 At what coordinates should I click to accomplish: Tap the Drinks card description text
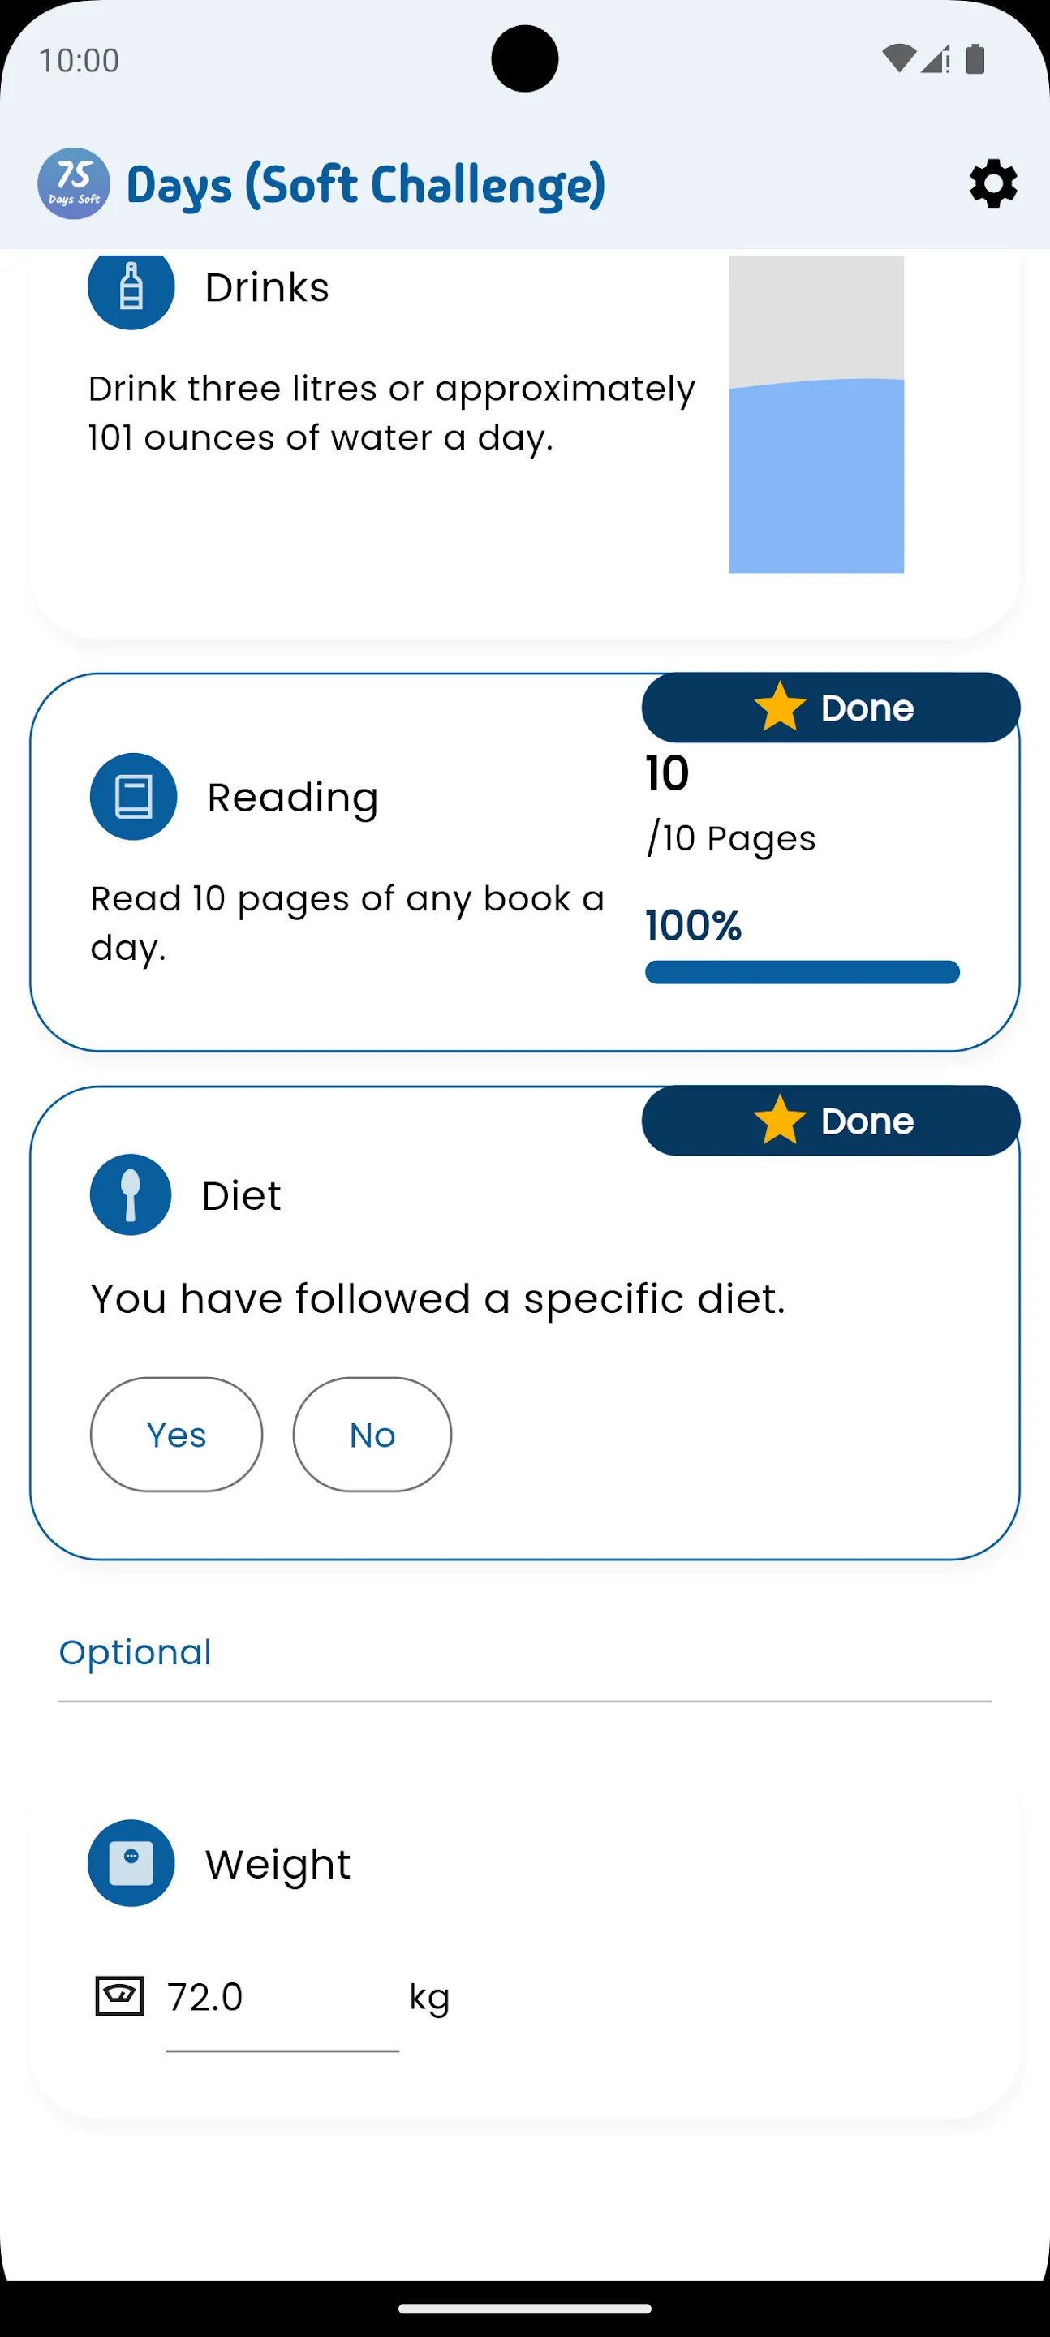[392, 413]
